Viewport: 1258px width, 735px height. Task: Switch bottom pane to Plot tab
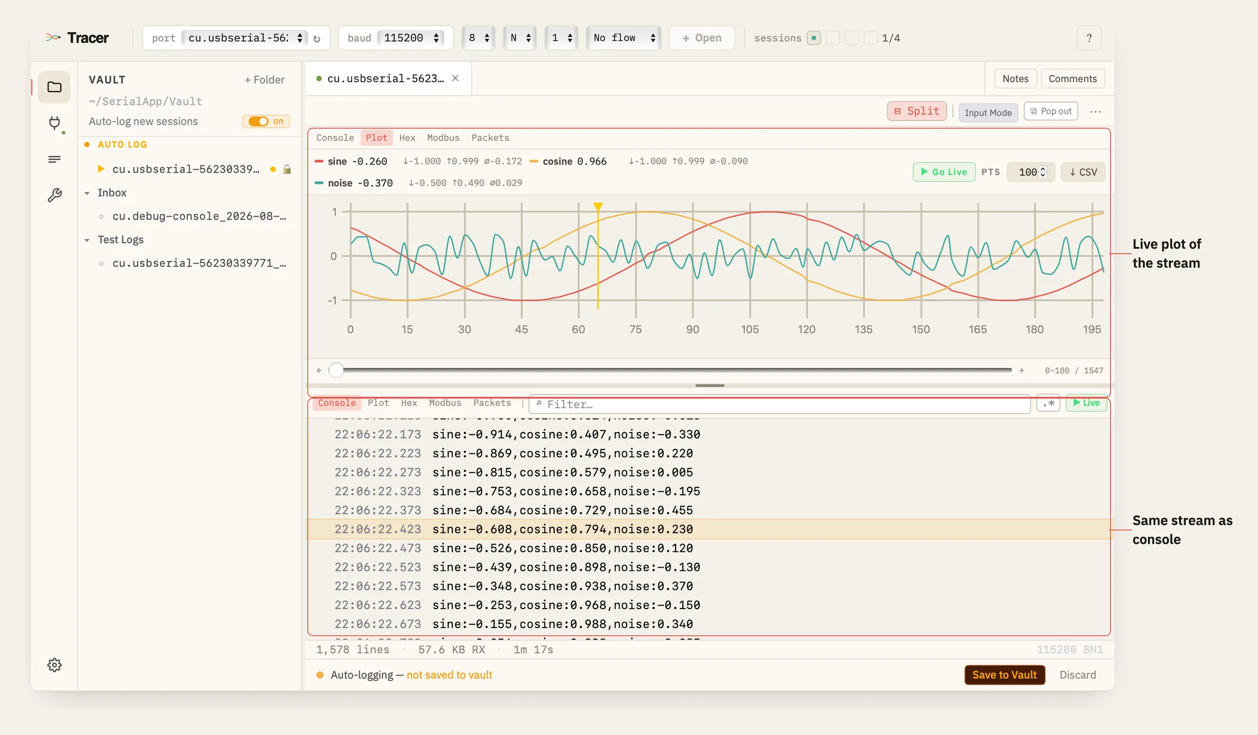pyautogui.click(x=378, y=403)
